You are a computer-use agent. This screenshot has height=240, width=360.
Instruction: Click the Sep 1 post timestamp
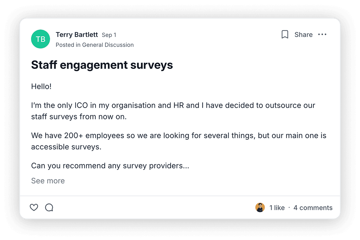pos(109,35)
